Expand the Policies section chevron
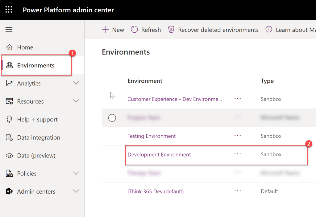Viewport: 316px width, 217px height. [76, 174]
